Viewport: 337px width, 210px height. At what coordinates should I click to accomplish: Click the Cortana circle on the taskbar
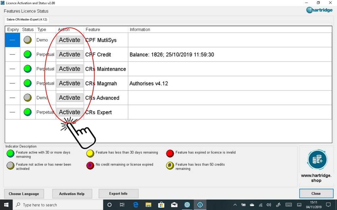tap(109, 205)
